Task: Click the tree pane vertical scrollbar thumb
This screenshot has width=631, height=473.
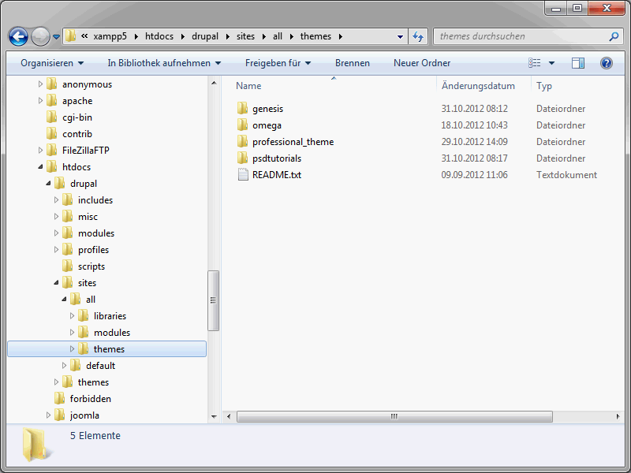Action: click(213, 300)
